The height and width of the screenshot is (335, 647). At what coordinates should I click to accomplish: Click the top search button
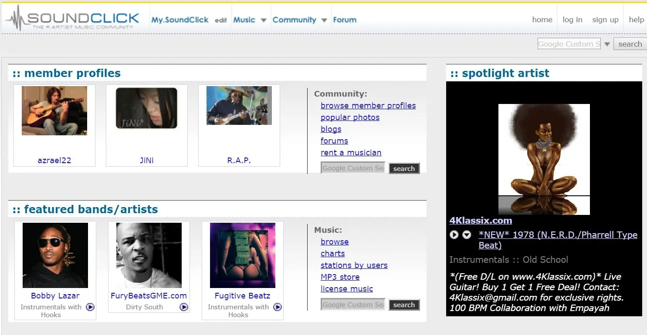click(630, 44)
